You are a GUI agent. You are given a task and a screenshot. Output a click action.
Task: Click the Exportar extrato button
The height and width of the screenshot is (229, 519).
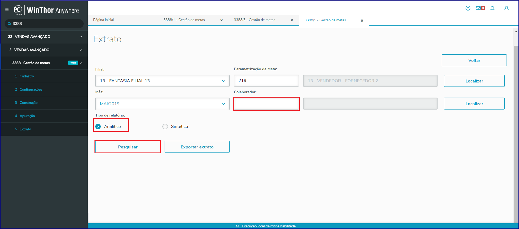pyautogui.click(x=197, y=147)
